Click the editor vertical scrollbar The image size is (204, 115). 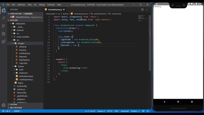(150, 43)
